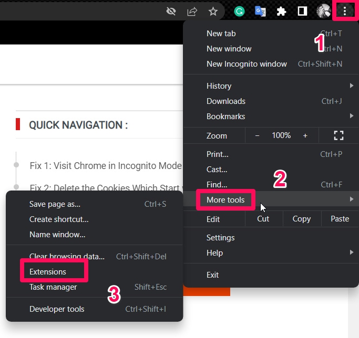This screenshot has width=359, height=338.
Task: Click the Google Translate extension icon
Action: [x=260, y=11]
